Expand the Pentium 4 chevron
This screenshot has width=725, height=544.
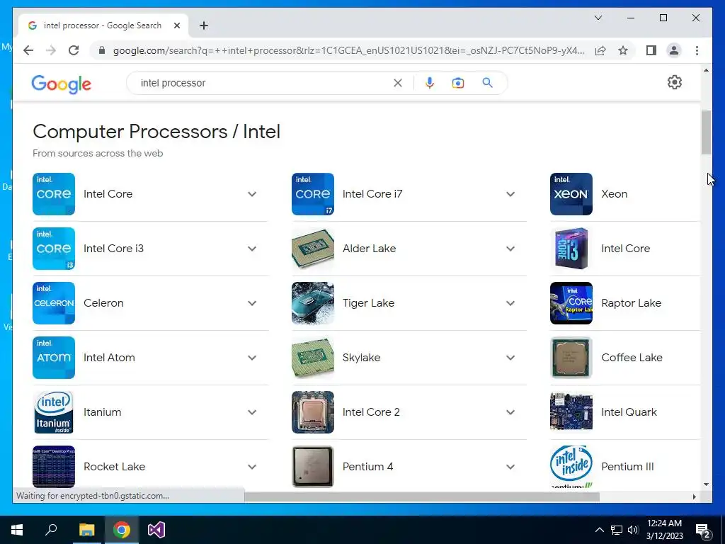click(x=510, y=467)
